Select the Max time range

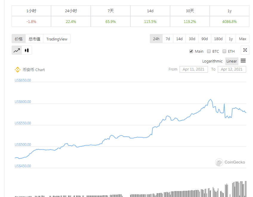(x=242, y=39)
